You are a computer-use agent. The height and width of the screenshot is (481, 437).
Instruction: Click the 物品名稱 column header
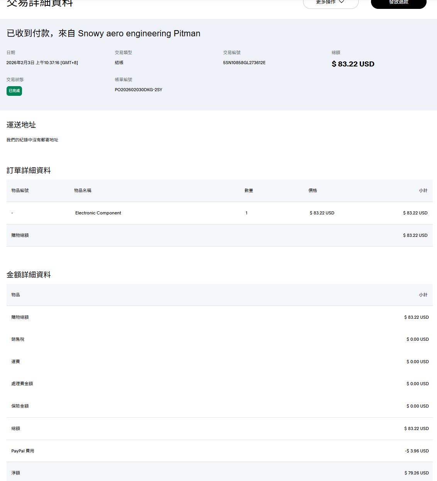tap(83, 190)
